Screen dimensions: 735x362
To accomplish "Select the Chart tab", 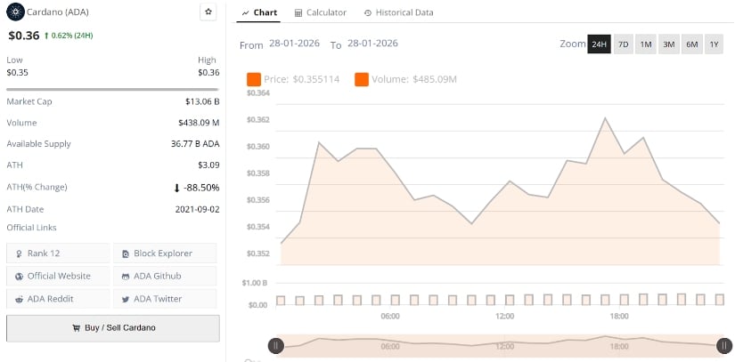I will click(259, 12).
